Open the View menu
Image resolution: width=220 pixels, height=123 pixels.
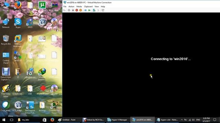[97, 6]
